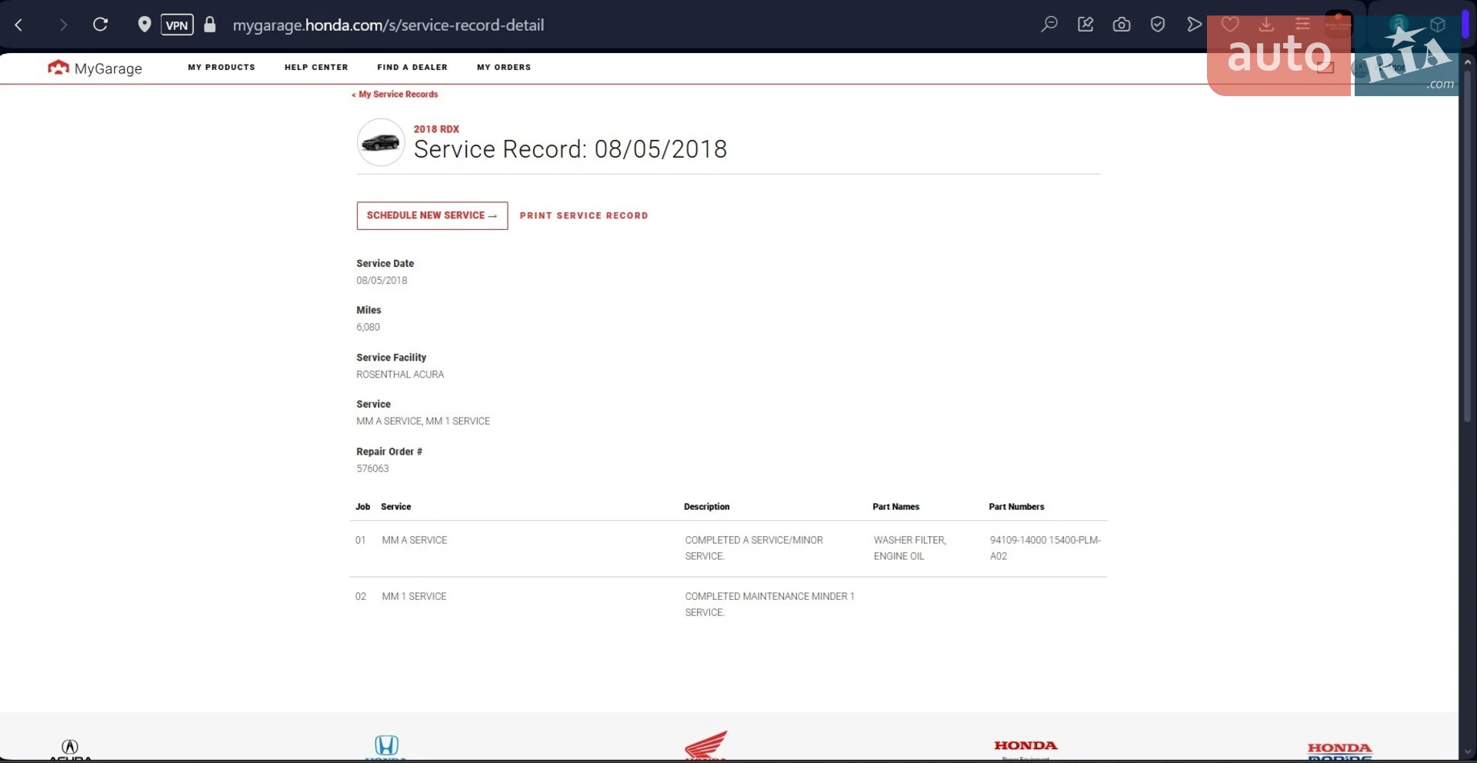
Task: Open the browser search magnifier icon
Action: [1049, 25]
